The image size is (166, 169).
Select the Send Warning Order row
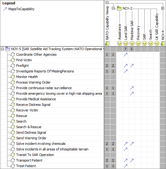[31, 138]
